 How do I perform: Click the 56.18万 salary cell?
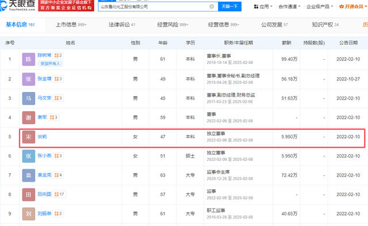coord(289,79)
